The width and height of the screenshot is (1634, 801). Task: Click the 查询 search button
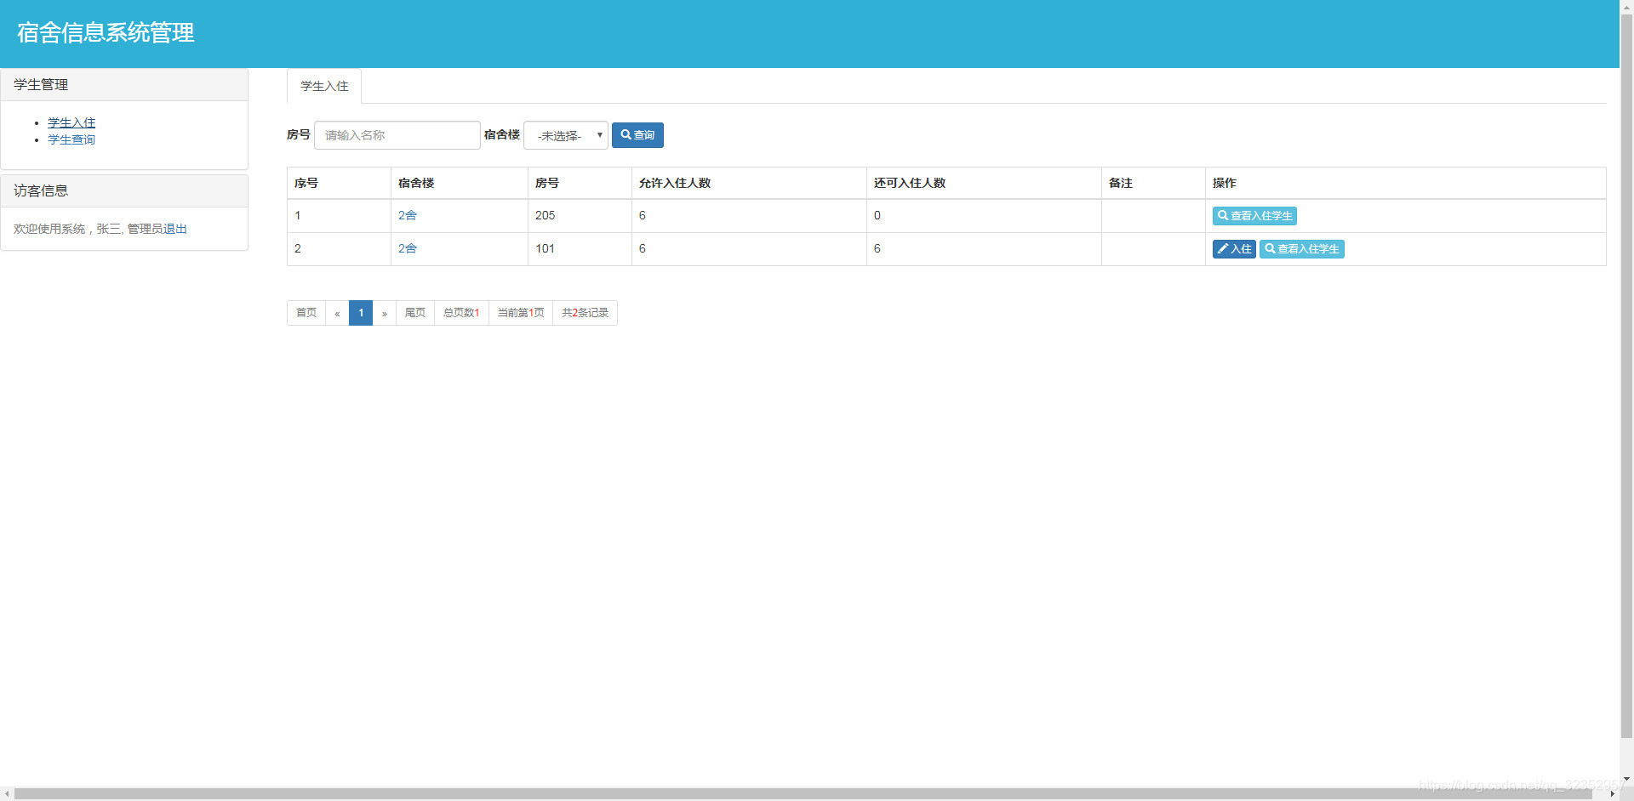point(637,135)
